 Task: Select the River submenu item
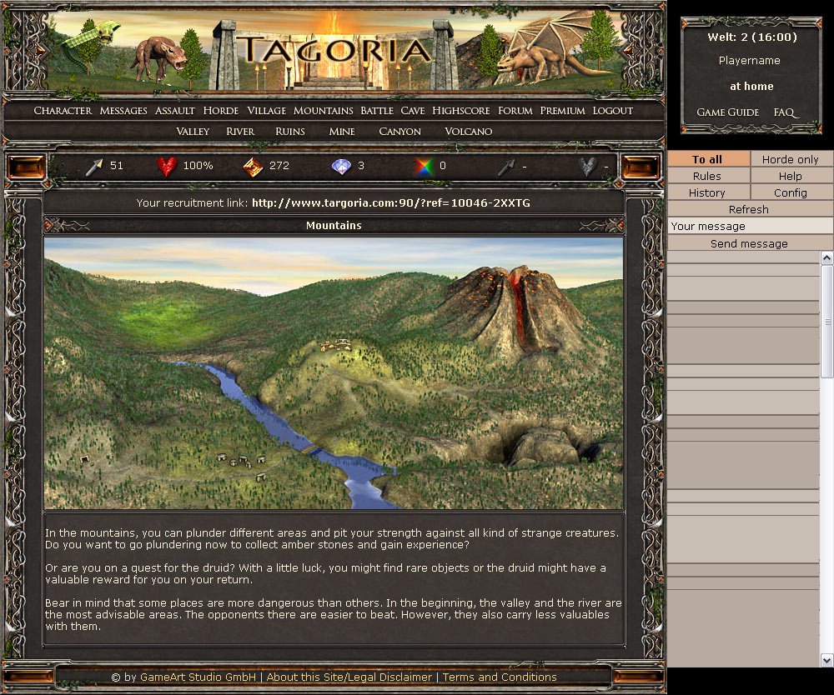pos(240,131)
